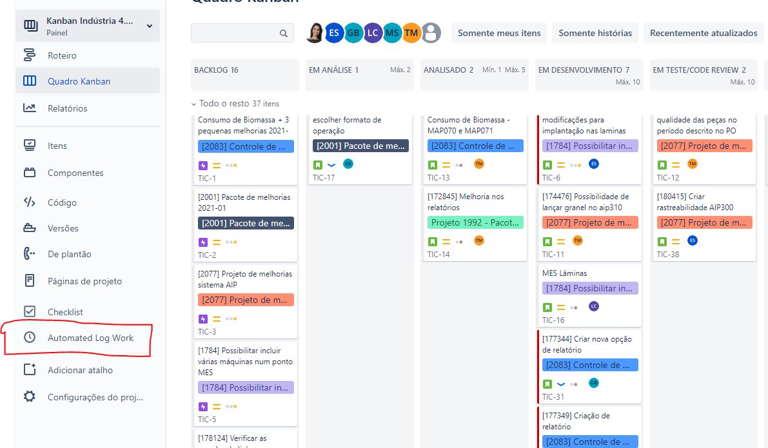
Task: Toggle the Somente meus itens filter
Action: [499, 33]
